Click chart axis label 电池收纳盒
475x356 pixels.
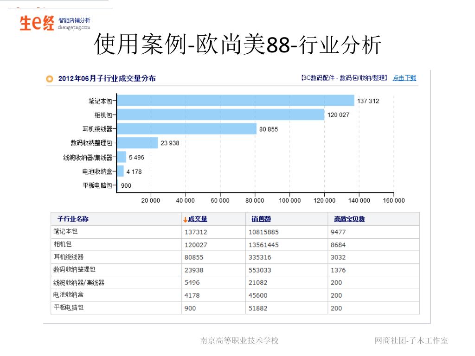coord(97,172)
